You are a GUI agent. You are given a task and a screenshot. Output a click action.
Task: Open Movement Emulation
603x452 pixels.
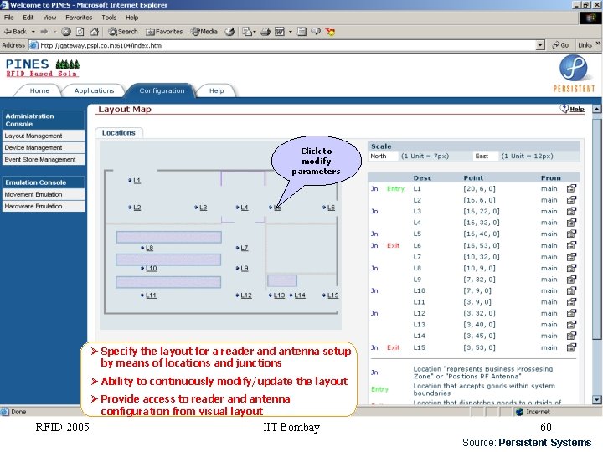tap(44, 194)
